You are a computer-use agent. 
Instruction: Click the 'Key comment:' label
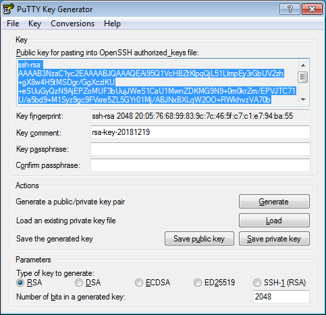point(38,133)
